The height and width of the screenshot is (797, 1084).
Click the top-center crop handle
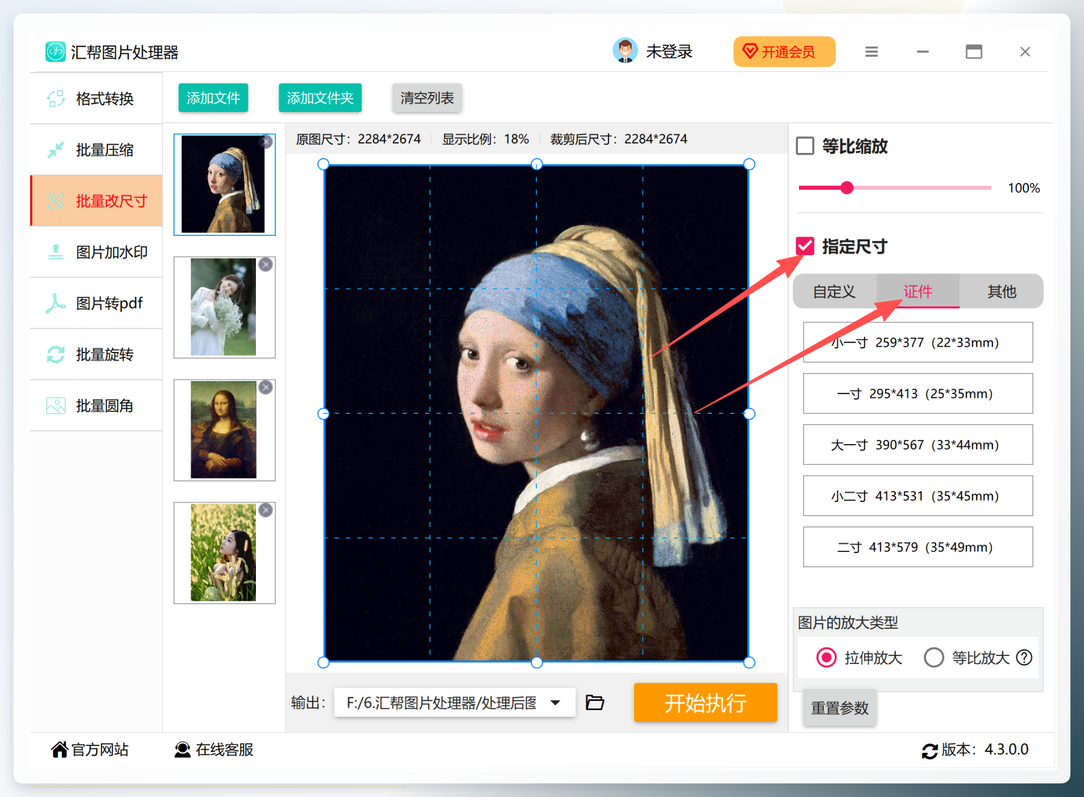[x=536, y=164]
